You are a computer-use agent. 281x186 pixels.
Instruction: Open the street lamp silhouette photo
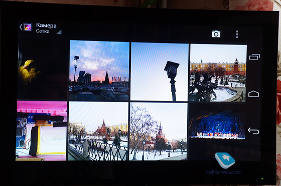tap(160, 71)
